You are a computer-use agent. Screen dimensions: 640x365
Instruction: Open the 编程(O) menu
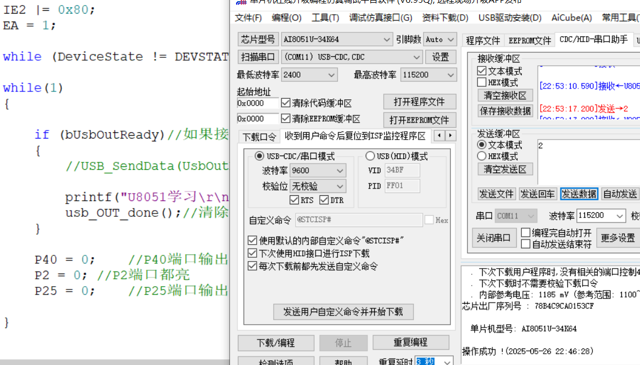pyautogui.click(x=287, y=18)
